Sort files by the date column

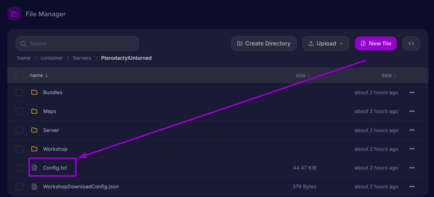click(389, 75)
